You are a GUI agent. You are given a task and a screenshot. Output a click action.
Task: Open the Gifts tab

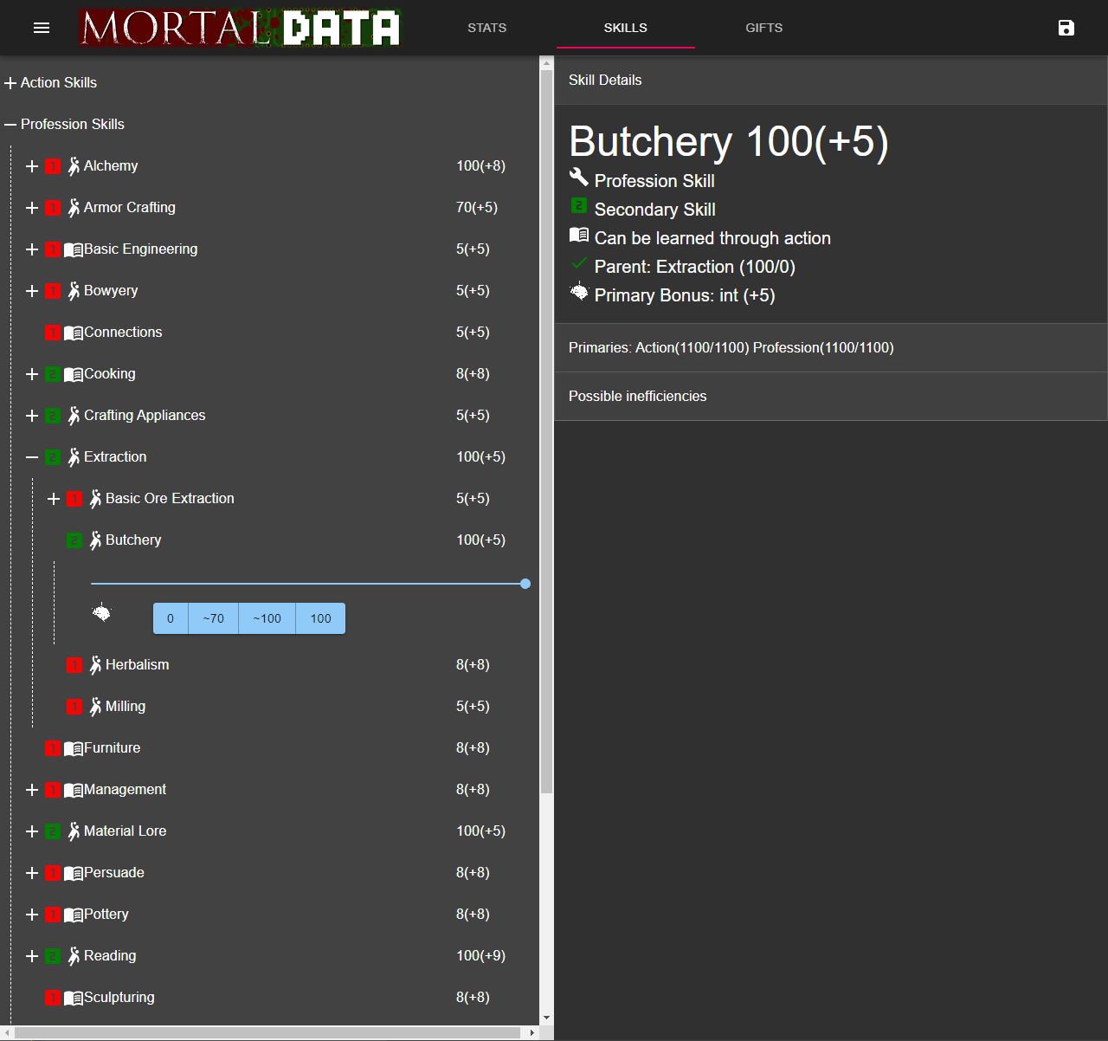763,28
